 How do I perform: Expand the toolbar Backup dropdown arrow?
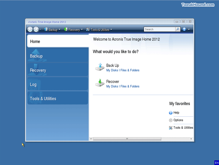59,30
